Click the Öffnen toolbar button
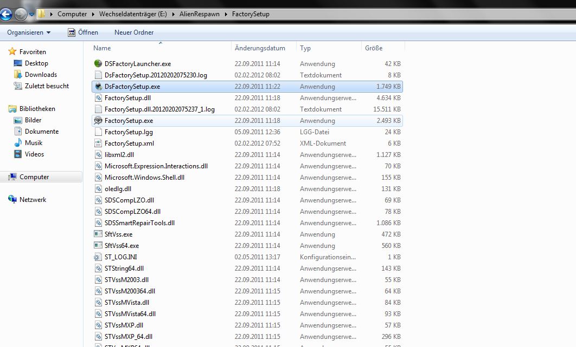Screen dimensions: 576x347 click(x=83, y=32)
